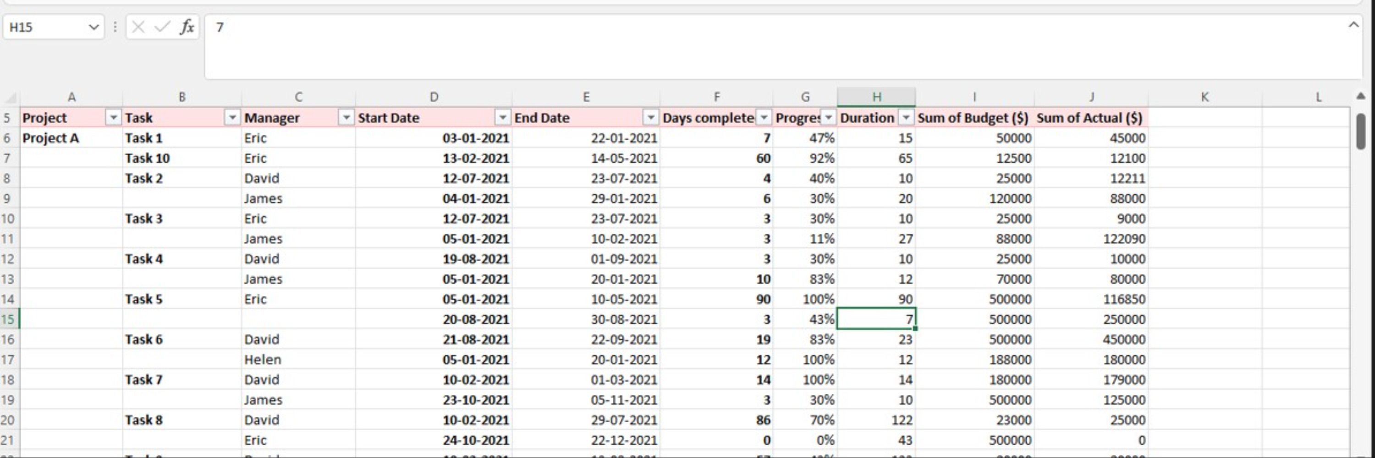This screenshot has height=458, width=1375.
Task: Open the Task column filter dropdown
Action: (233, 117)
